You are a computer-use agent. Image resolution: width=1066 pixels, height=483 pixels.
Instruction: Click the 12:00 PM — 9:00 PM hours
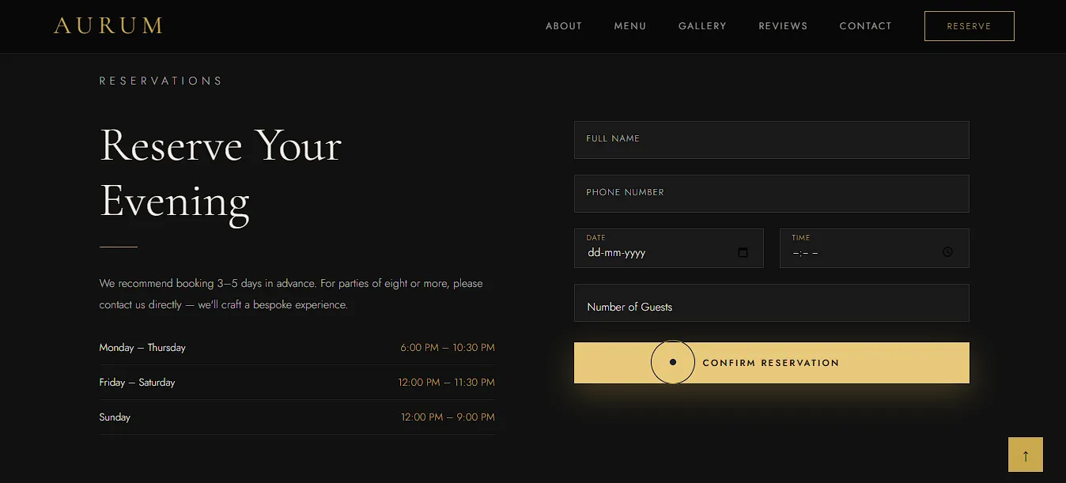pyautogui.click(x=448, y=417)
